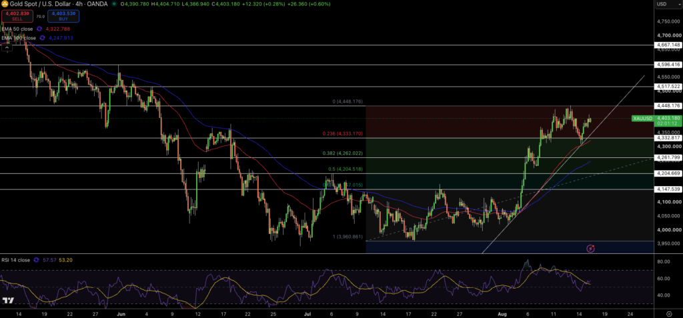Click the 4,667.148 price line label
The image size is (683, 318).
coord(668,45)
